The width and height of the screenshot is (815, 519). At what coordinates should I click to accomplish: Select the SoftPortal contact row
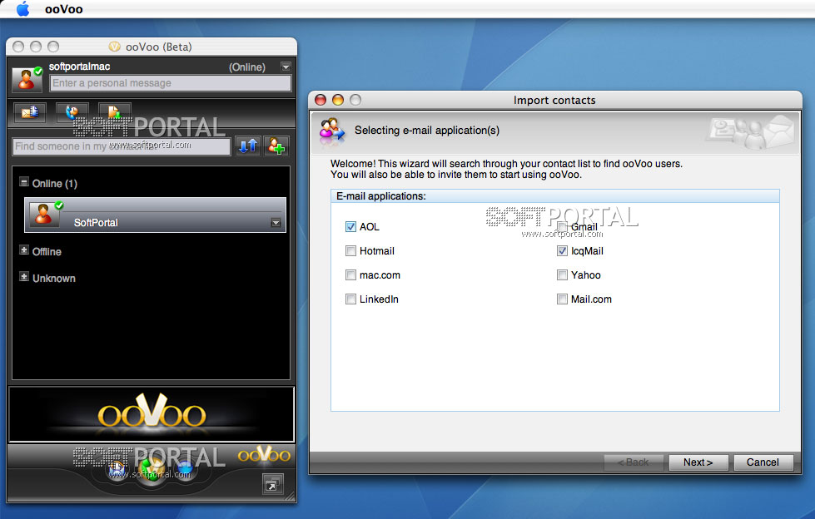pyautogui.click(x=156, y=215)
